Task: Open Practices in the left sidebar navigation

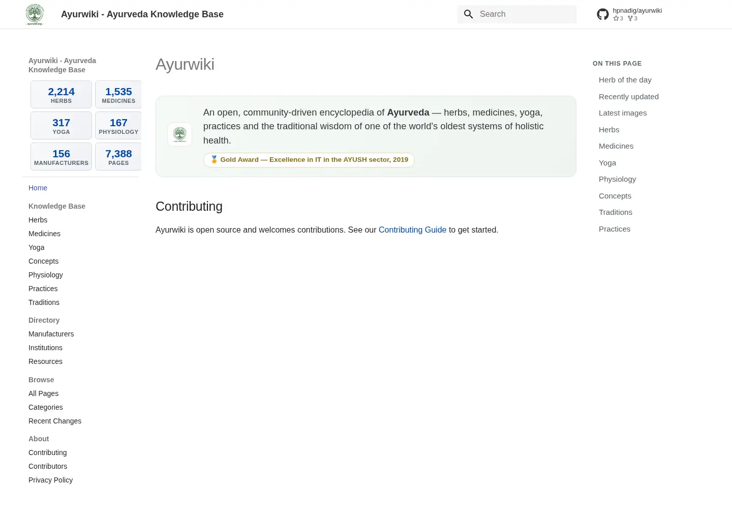Action: (43, 289)
